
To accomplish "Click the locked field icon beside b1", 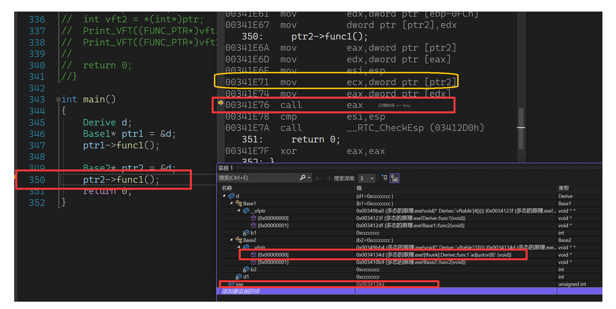I will (246, 233).
